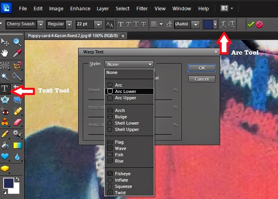Screen dimensions: 278x199
Task: Open the Warp Text Style dropdown
Action: 129,64
